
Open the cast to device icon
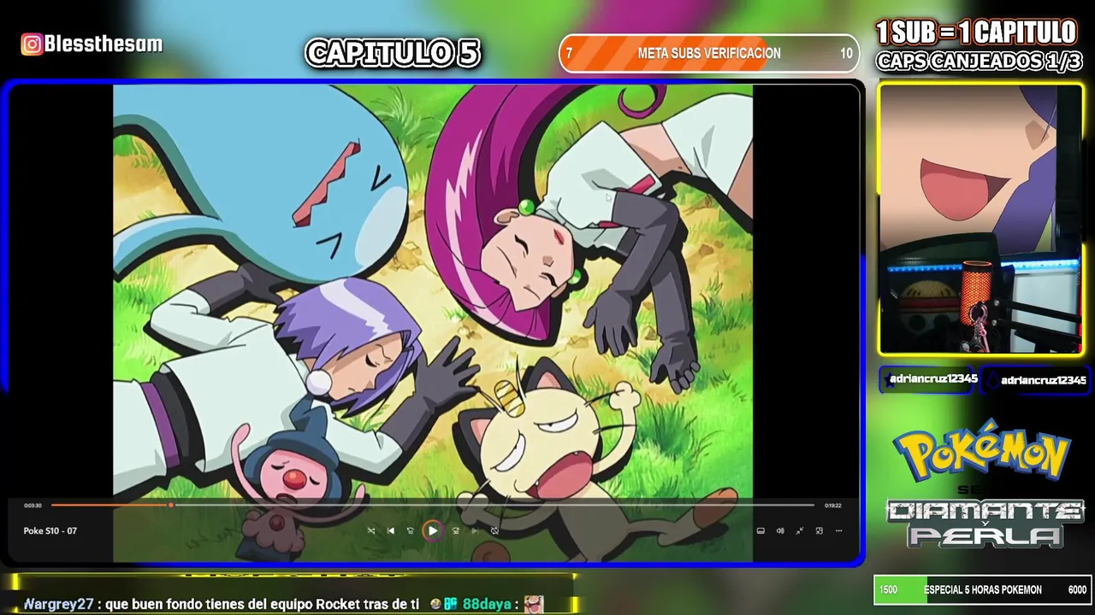[761, 530]
